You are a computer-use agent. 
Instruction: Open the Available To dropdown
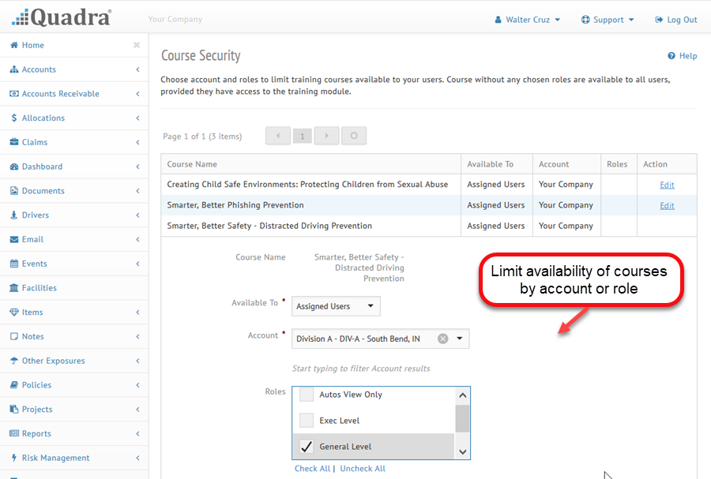point(336,306)
